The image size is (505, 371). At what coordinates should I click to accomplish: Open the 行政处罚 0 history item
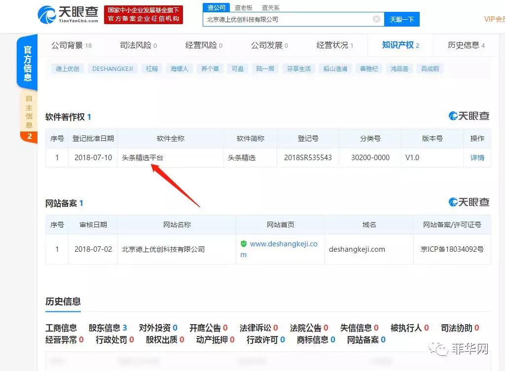[114, 340]
